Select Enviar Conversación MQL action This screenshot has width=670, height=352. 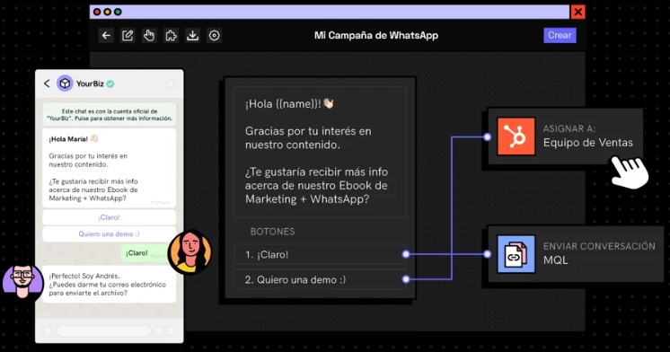pyautogui.click(x=576, y=254)
